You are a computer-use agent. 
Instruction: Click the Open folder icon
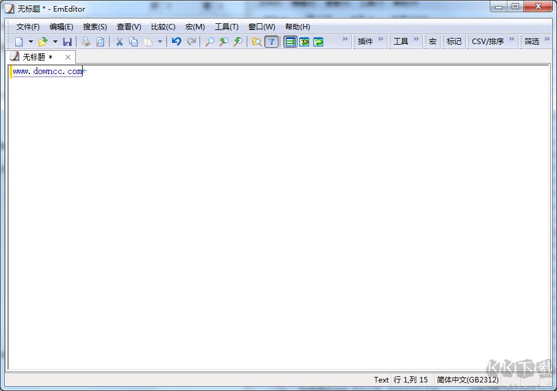click(42, 42)
